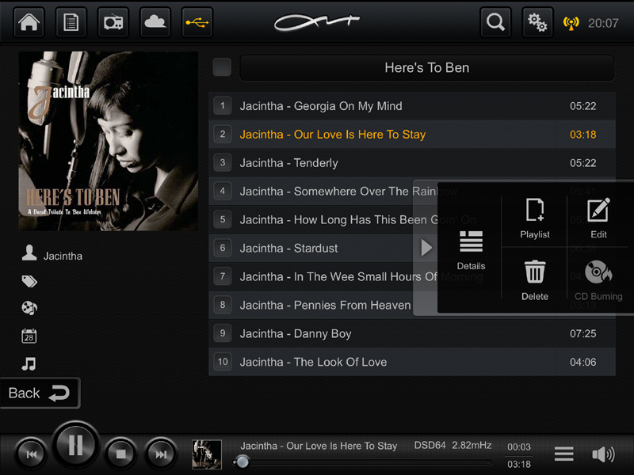Select track 2 number box
The image size is (634, 475).
(223, 134)
